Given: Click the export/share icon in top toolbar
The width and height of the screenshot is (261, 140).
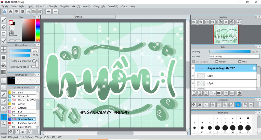Looking at the screenshot, I should (x=10, y=11).
